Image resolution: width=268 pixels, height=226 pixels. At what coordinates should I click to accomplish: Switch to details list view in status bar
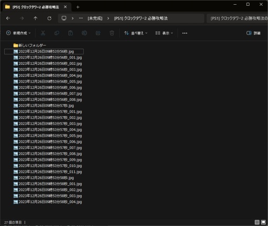point(257,222)
